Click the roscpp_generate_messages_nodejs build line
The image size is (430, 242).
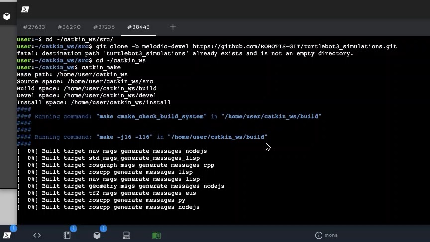pos(108,207)
